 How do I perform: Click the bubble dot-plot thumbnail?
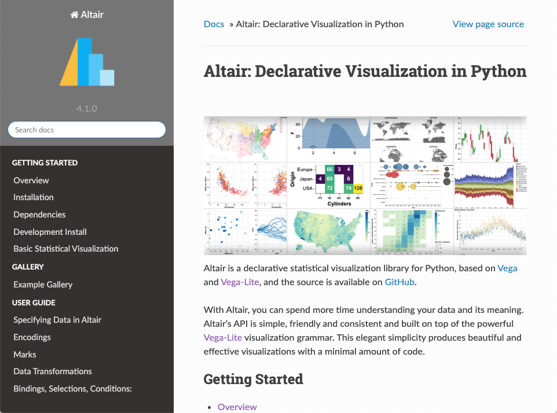click(412, 185)
